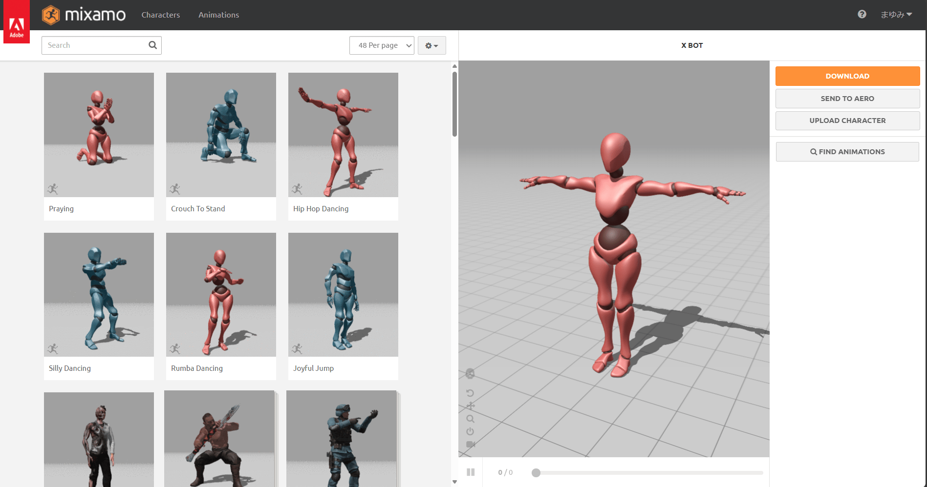The width and height of the screenshot is (927, 487).
Task: Select the sword fighter animation pack thumbnail
Action: (220, 439)
